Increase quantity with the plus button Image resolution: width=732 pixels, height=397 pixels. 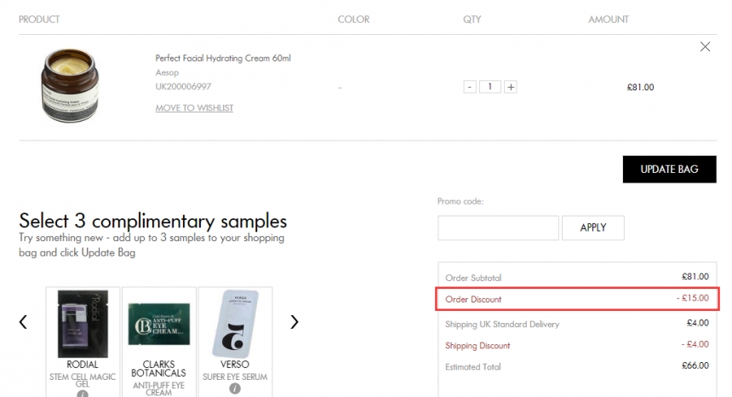[510, 87]
